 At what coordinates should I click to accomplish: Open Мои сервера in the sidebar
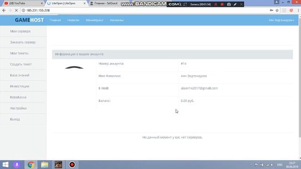point(20,31)
